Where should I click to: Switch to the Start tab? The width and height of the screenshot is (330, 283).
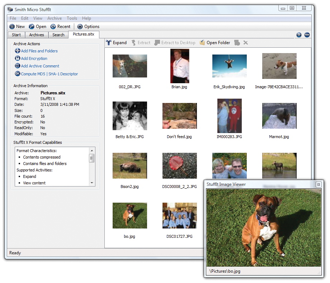16,35
